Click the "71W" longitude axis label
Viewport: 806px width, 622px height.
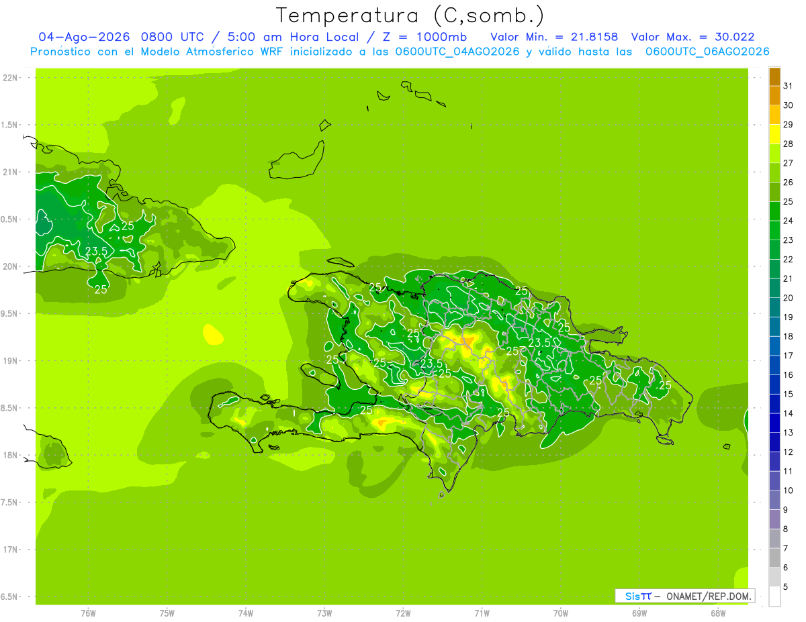[482, 613]
